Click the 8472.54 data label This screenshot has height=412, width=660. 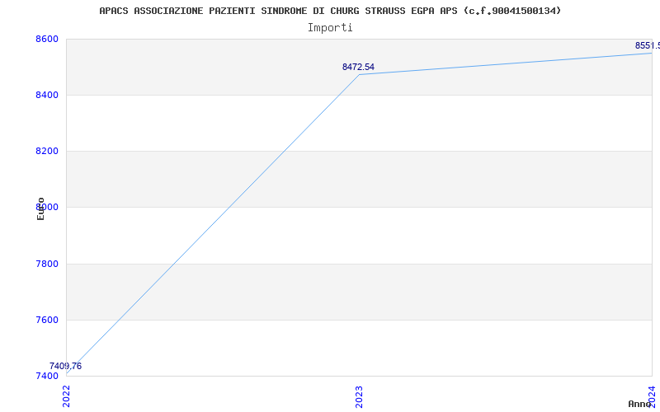click(358, 67)
